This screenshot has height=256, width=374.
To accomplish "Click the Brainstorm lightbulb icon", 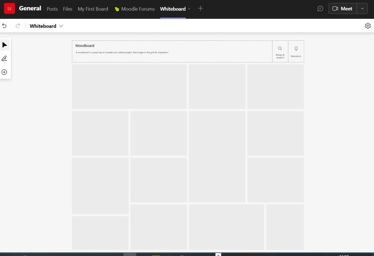I will pyautogui.click(x=296, y=48).
